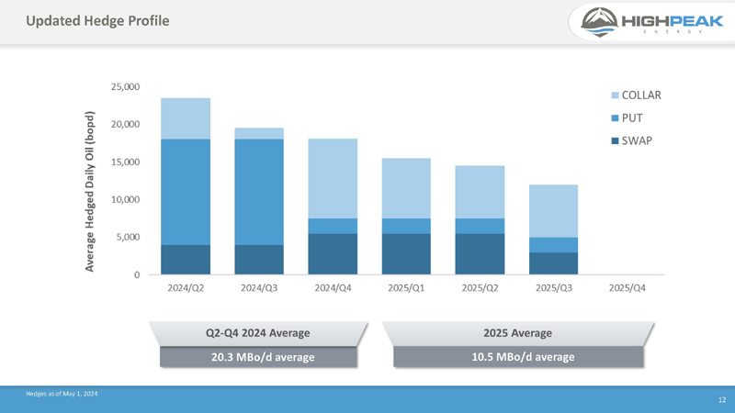
Task: Click the 25,000 y-axis tick label
Action: pos(125,87)
